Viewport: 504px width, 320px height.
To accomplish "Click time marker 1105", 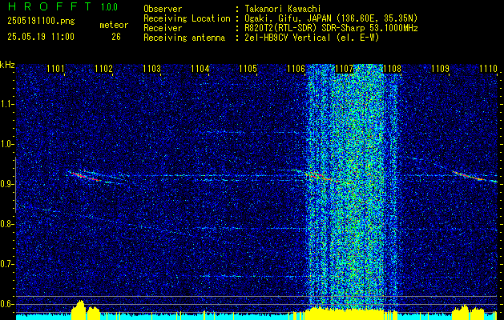I will (x=248, y=68).
